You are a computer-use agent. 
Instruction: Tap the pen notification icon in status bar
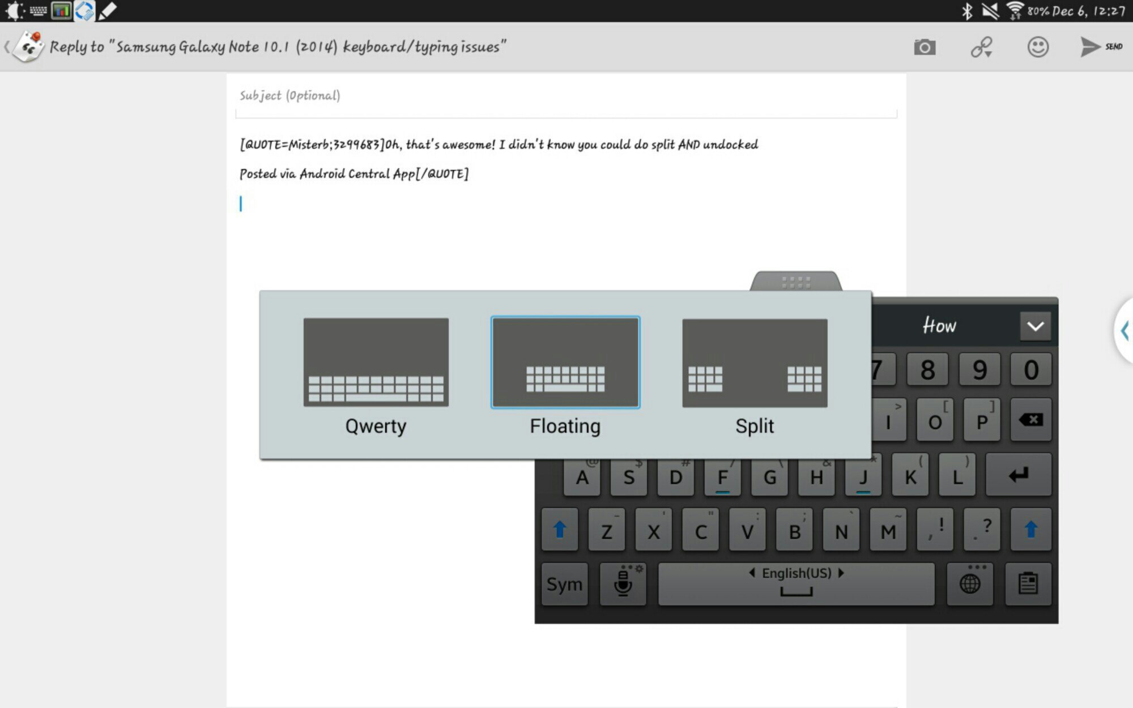click(x=107, y=11)
